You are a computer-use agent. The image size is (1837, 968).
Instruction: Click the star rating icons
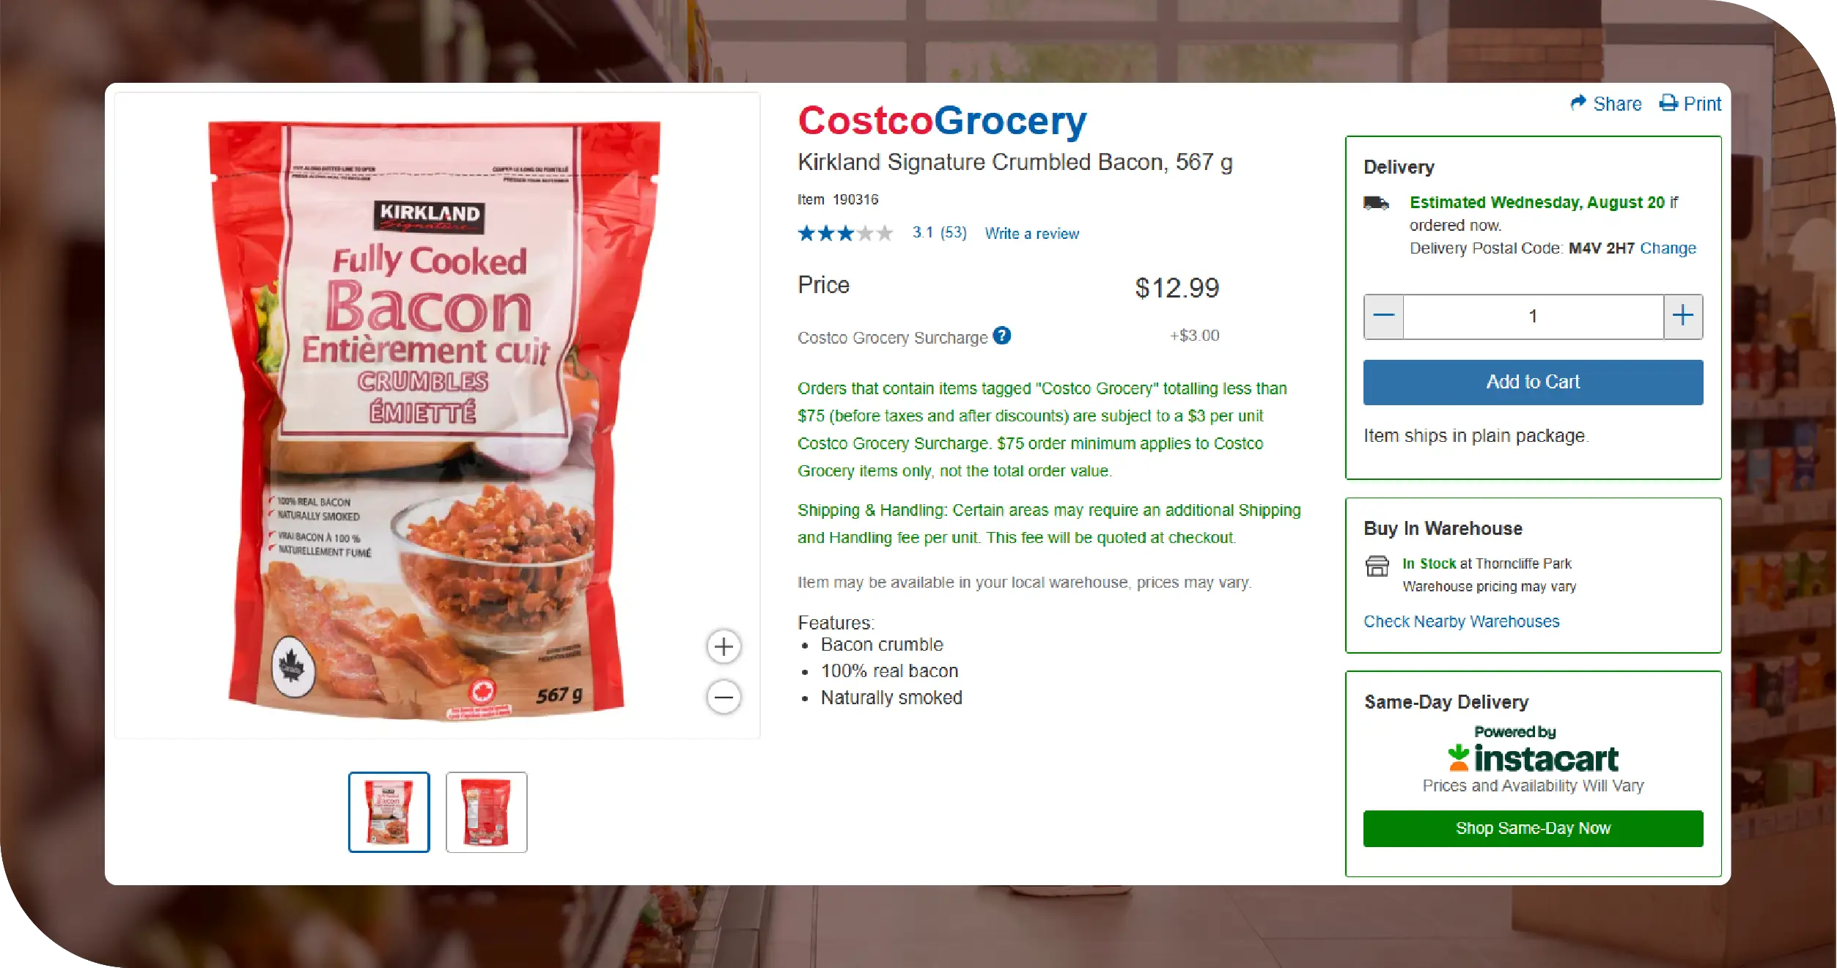pyautogui.click(x=845, y=234)
